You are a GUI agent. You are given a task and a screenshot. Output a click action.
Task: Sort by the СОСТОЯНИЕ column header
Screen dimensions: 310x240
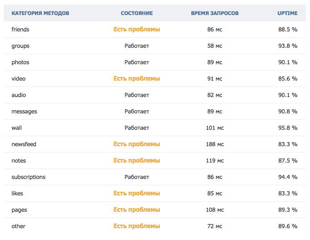[x=137, y=13]
